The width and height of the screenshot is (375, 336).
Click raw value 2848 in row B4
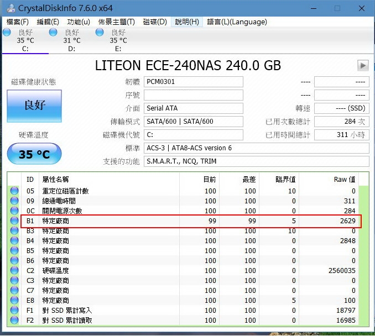click(x=348, y=240)
